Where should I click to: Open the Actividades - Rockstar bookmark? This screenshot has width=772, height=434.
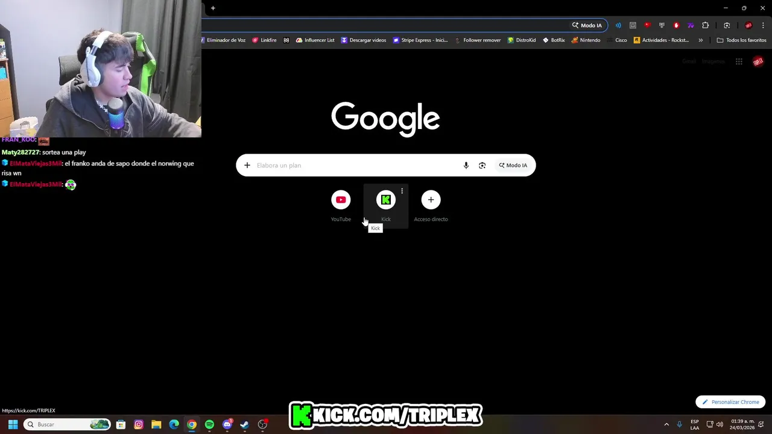point(661,40)
